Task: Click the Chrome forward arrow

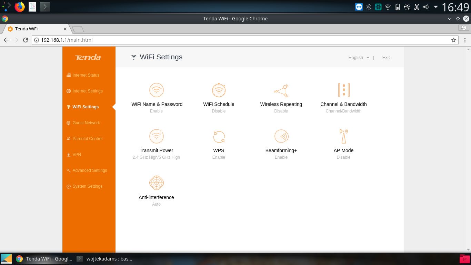Action: pos(16,40)
